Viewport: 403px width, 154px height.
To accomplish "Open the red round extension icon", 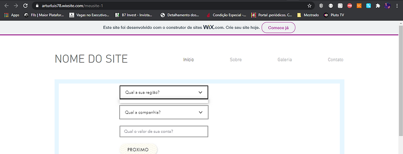I will pyautogui.click(x=349, y=6).
